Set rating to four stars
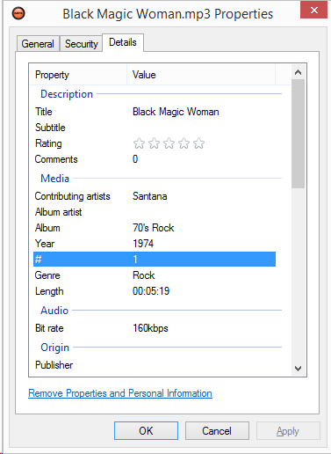Viewport: 331px width, 454px height. (x=183, y=143)
